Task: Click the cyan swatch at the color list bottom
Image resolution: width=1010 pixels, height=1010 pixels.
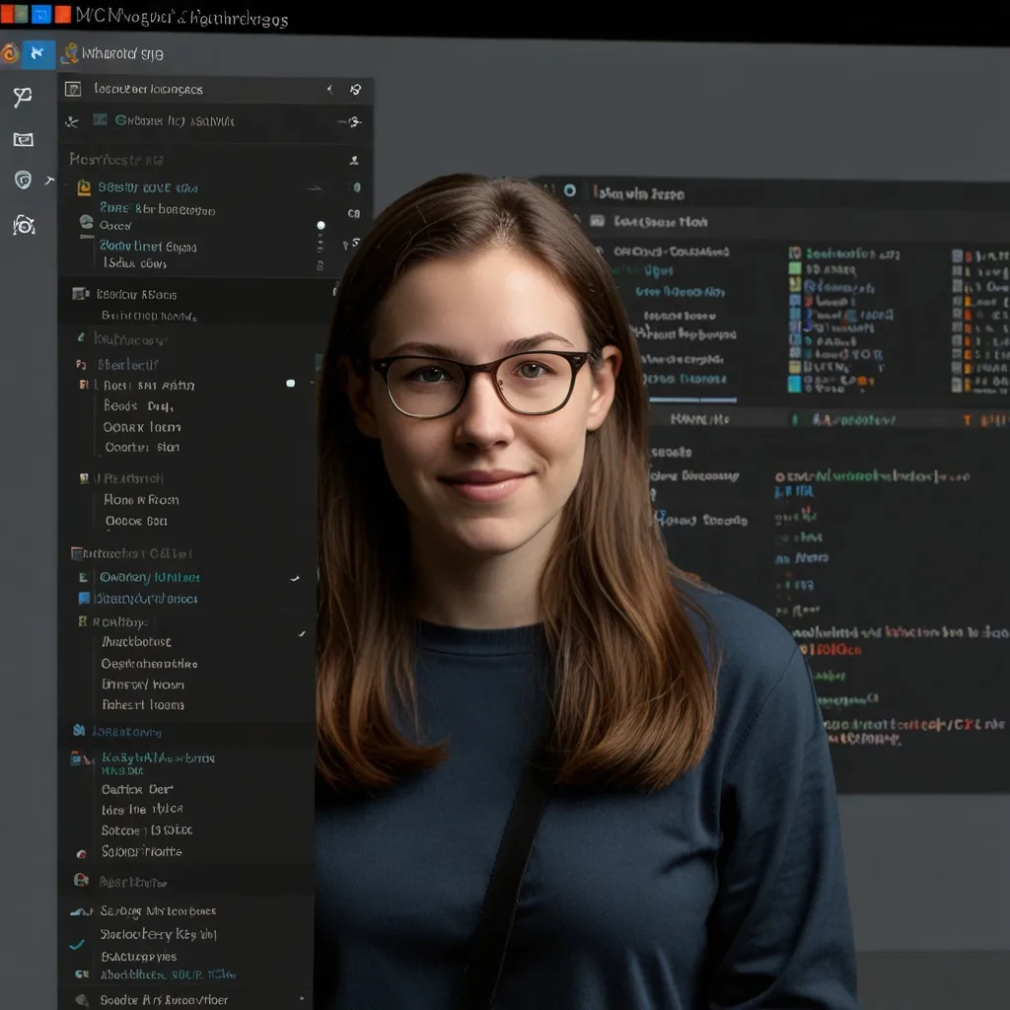Action: point(794,384)
